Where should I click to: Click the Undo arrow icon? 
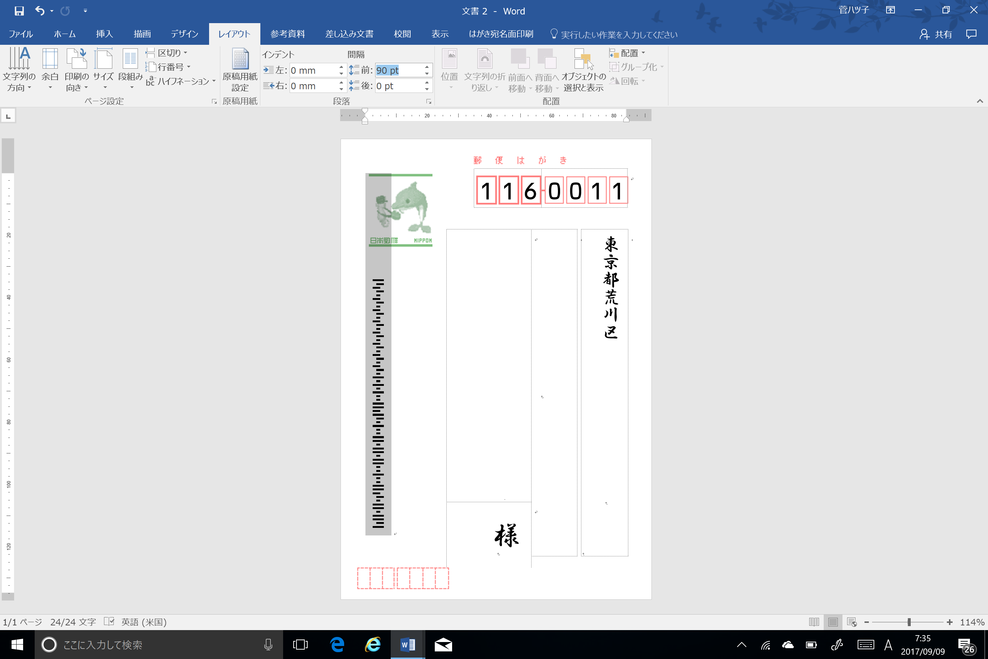tap(40, 11)
